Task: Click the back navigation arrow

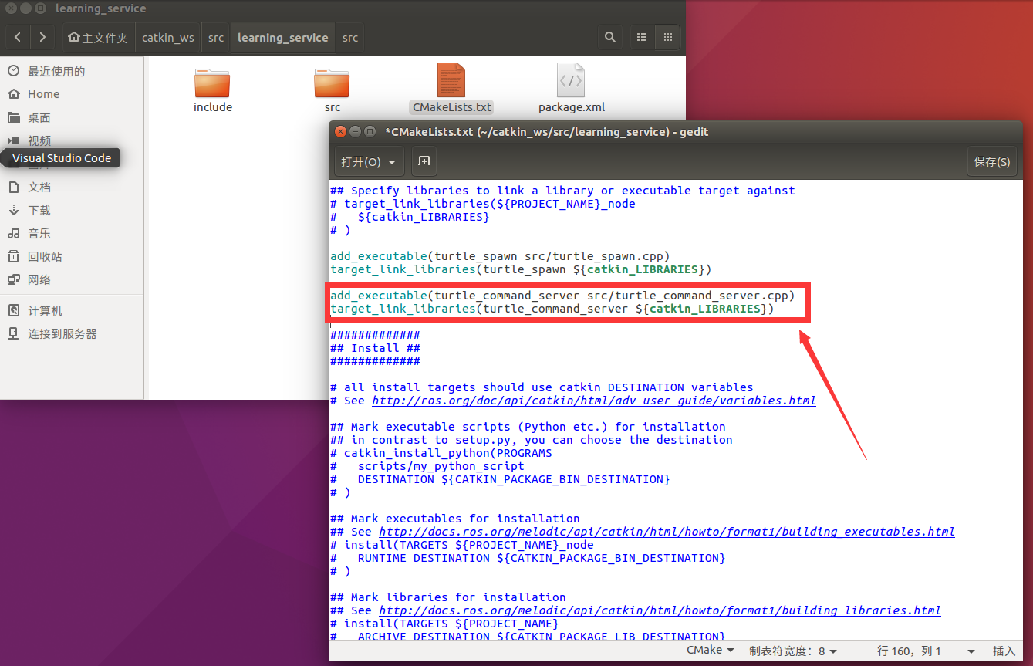Action: [17, 36]
